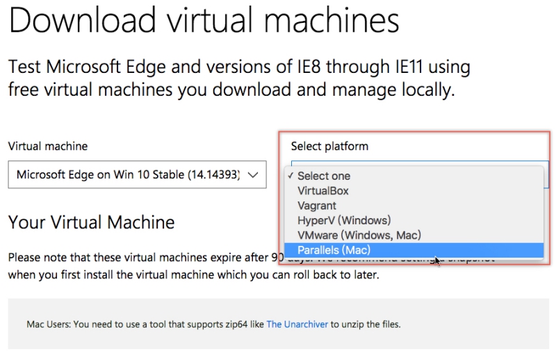Open the Virtual machine dropdown

(129, 175)
